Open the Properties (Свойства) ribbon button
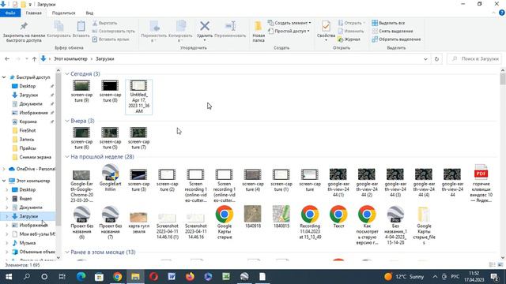The height and width of the screenshot is (284, 506). 326,31
